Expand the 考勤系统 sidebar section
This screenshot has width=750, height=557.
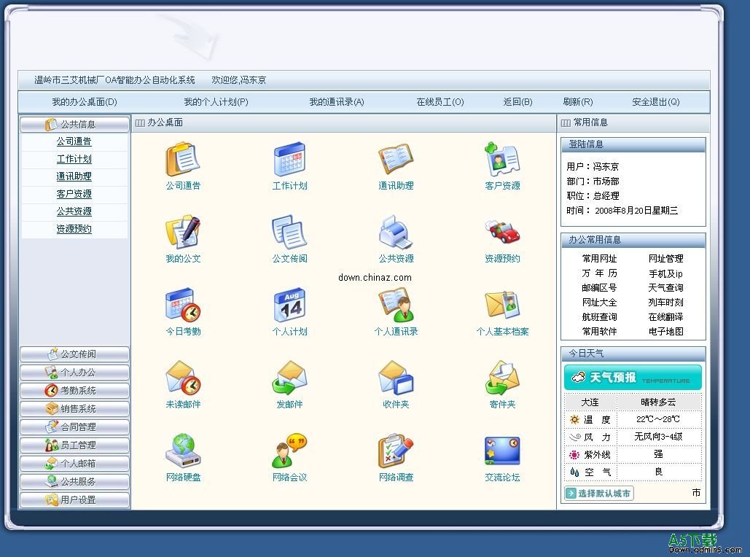tap(74, 391)
